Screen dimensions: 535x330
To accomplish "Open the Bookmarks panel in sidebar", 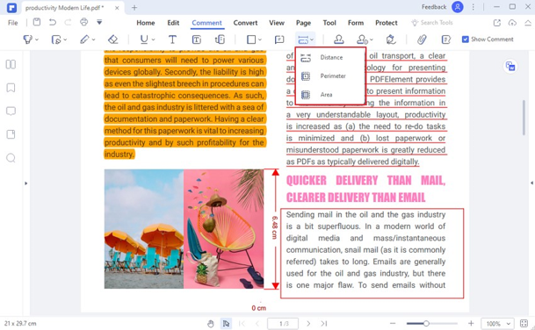I will click(x=11, y=88).
